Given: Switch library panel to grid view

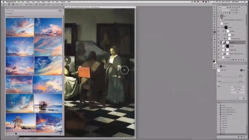Looking at the screenshot, I should click(60, 10).
